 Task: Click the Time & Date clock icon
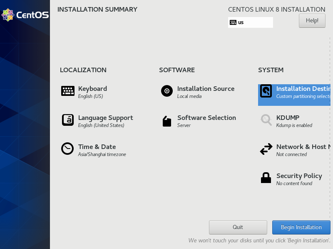[67, 149]
